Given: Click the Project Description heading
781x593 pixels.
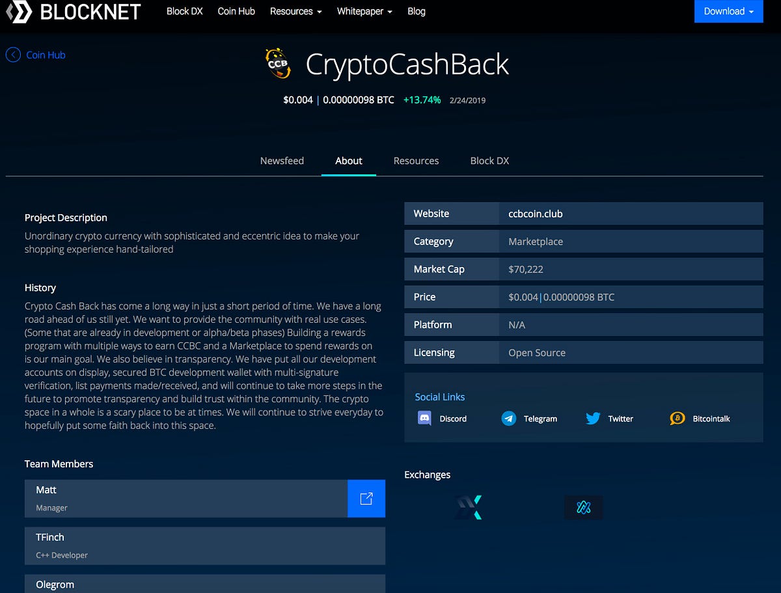Looking at the screenshot, I should [66, 217].
